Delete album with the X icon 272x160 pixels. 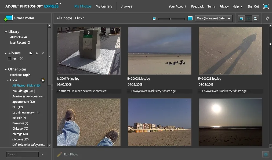[x=43, y=53]
